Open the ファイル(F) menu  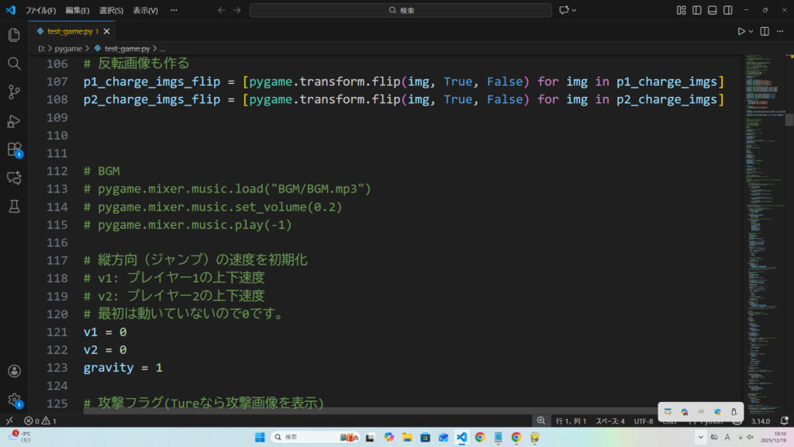coord(40,10)
